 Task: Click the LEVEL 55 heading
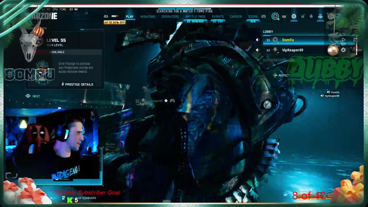tap(56, 41)
